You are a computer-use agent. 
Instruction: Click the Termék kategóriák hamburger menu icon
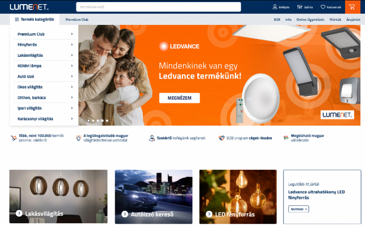click(17, 19)
